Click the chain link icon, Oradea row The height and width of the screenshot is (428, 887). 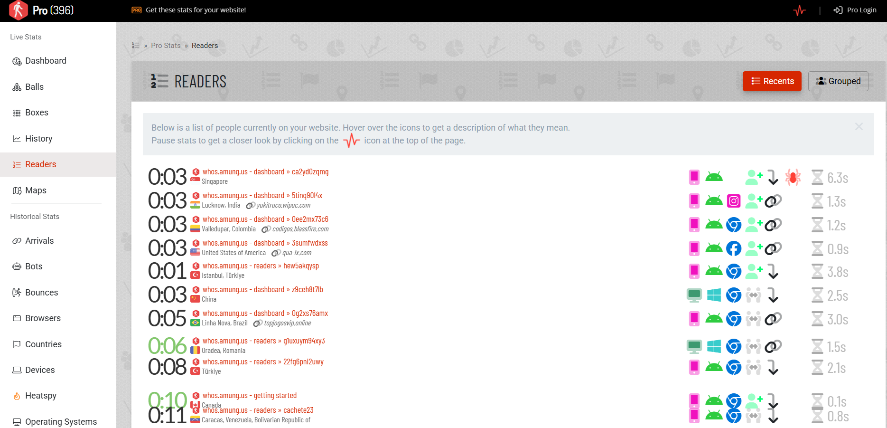(773, 346)
